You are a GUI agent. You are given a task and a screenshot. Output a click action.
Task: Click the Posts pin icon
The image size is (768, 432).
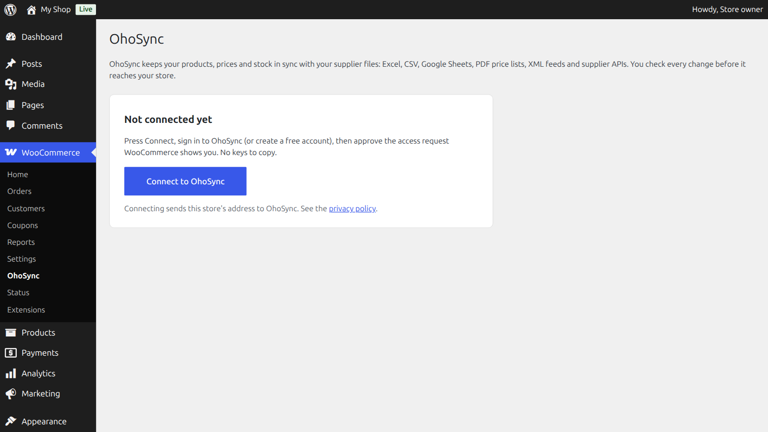[11, 64]
